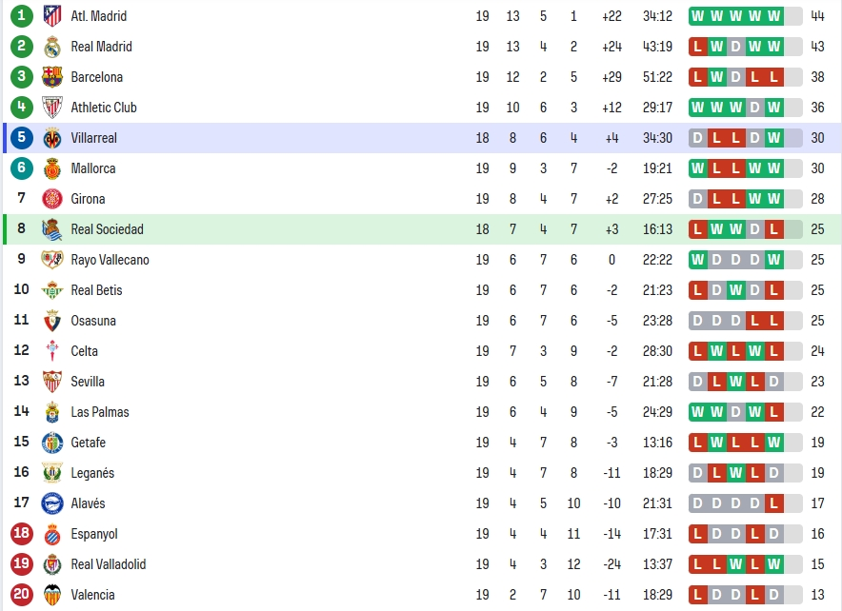This screenshot has width=842, height=611.
Task: Click the red position 20 rank badge
Action: (22, 595)
